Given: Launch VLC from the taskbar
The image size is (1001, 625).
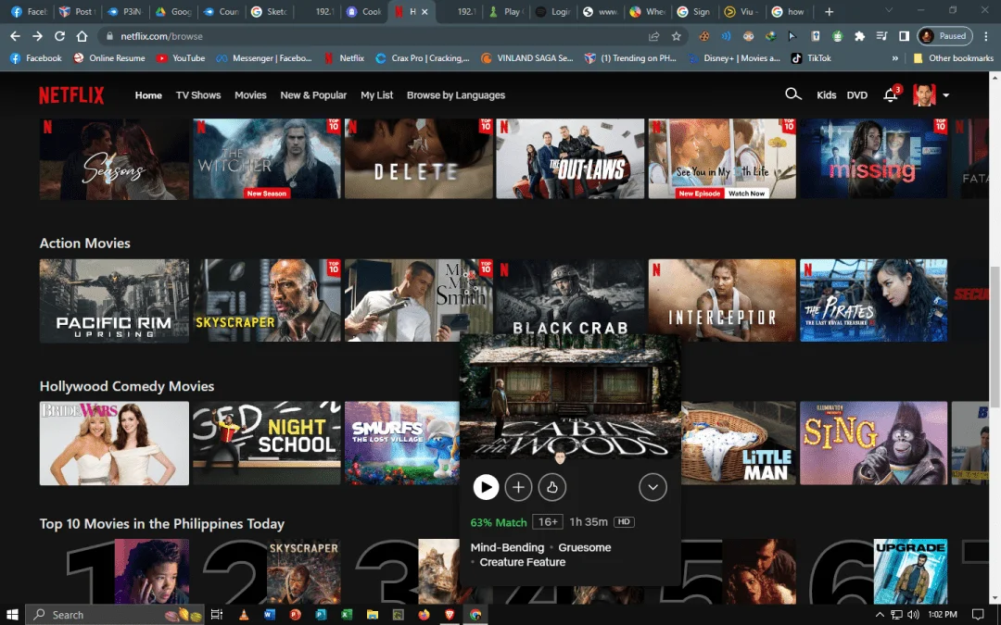Looking at the screenshot, I should (243, 615).
